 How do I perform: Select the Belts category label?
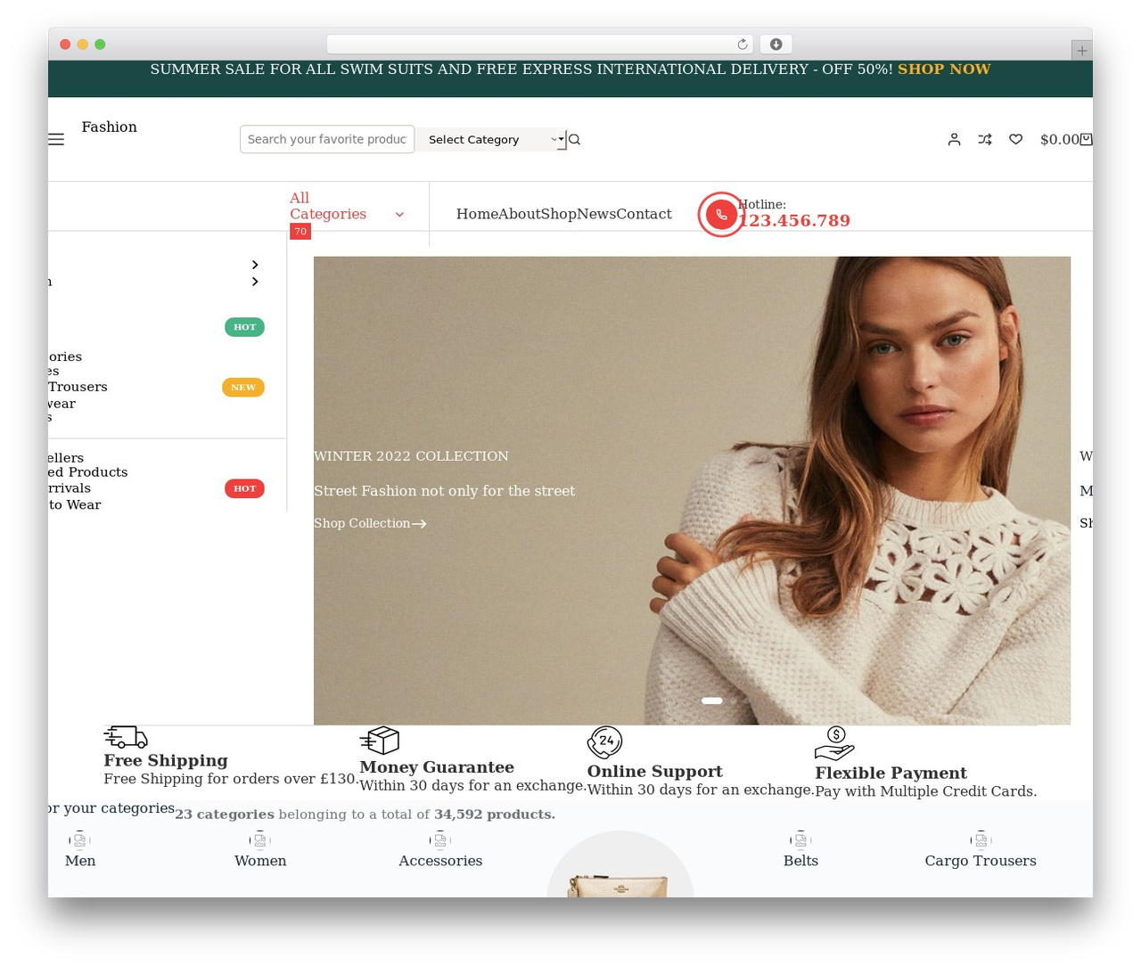pyautogui.click(x=800, y=861)
